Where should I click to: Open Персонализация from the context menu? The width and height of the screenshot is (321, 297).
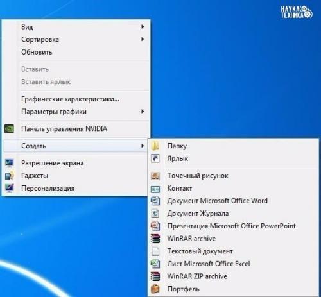pos(76,188)
